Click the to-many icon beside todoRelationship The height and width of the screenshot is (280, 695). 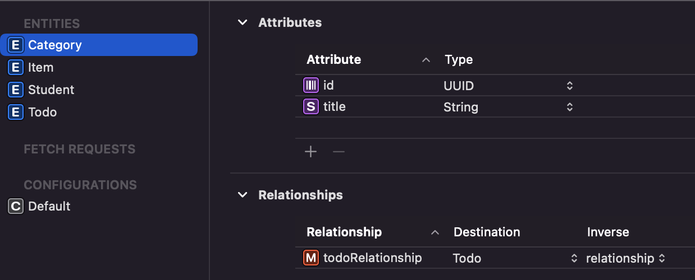tap(310, 258)
